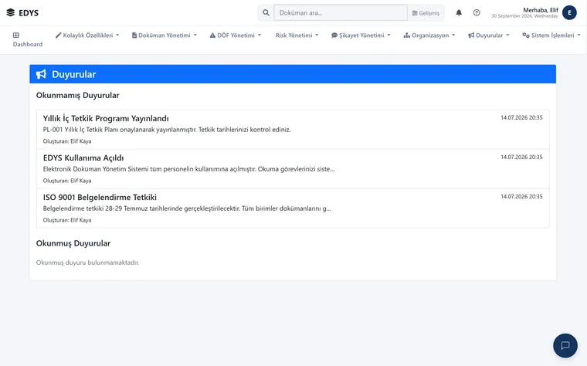Expand the Kolaylık Özellikleri dropdown arrow
This screenshot has height=366, width=587.
(117, 36)
